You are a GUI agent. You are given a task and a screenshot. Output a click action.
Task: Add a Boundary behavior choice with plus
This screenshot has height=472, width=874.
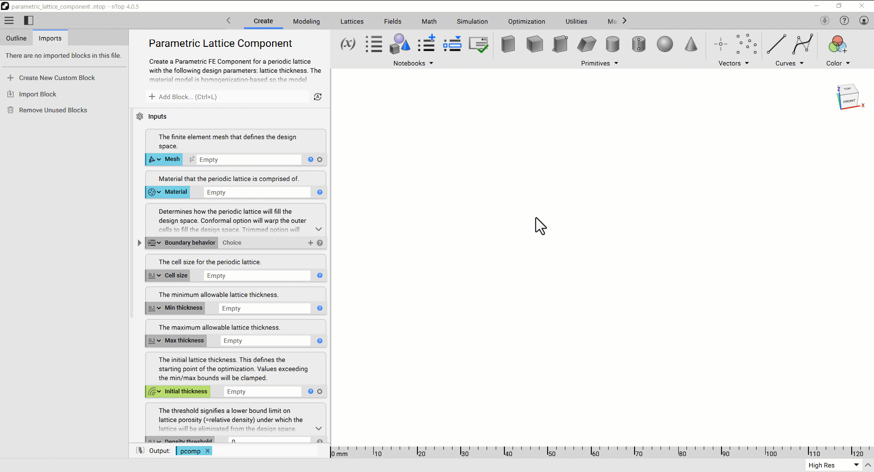click(310, 243)
